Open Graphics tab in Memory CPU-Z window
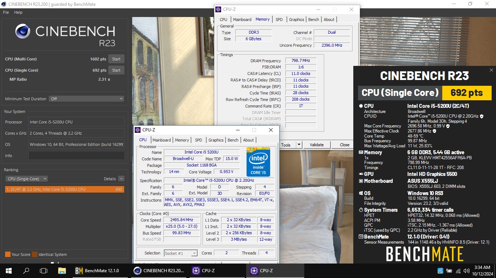This screenshot has width=496, height=278. [297, 20]
